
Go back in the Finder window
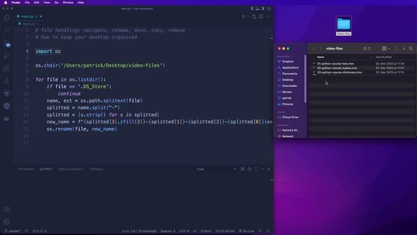click(x=313, y=48)
